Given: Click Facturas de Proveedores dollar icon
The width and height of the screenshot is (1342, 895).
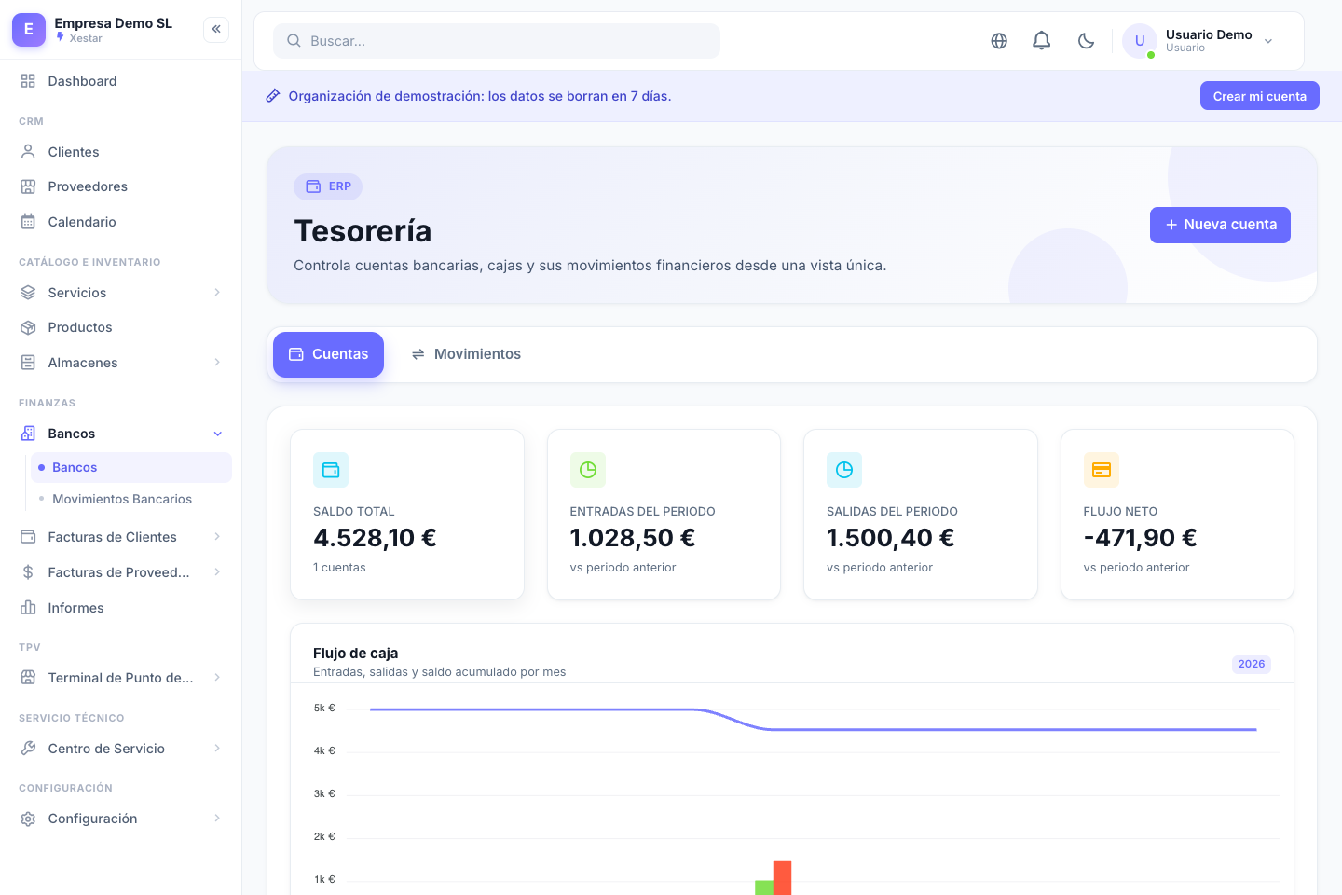Looking at the screenshot, I should 28,572.
